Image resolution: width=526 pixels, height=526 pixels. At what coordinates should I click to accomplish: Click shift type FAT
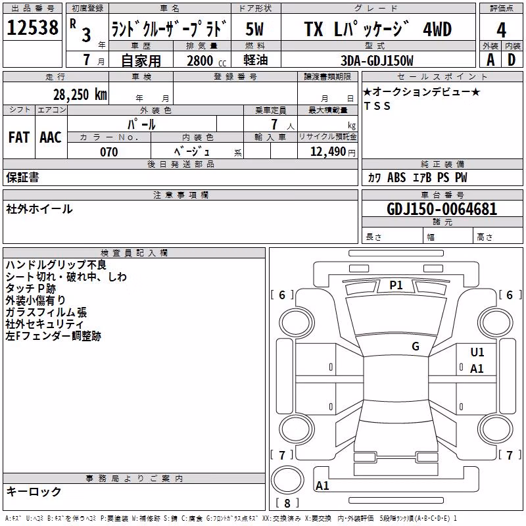19,137
